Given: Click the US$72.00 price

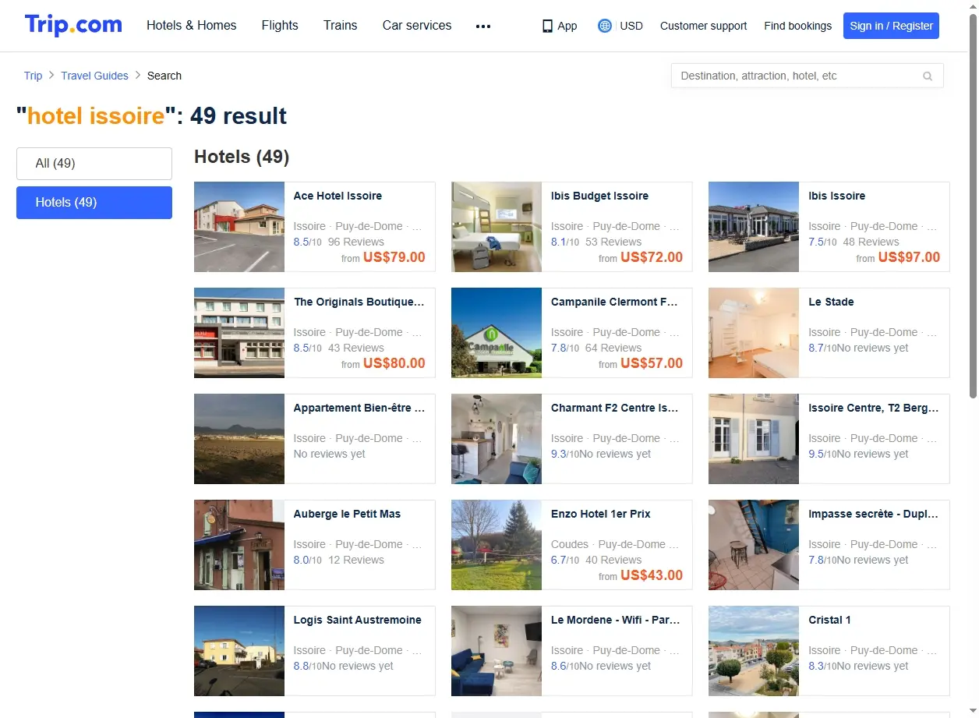Looking at the screenshot, I should (x=652, y=257).
